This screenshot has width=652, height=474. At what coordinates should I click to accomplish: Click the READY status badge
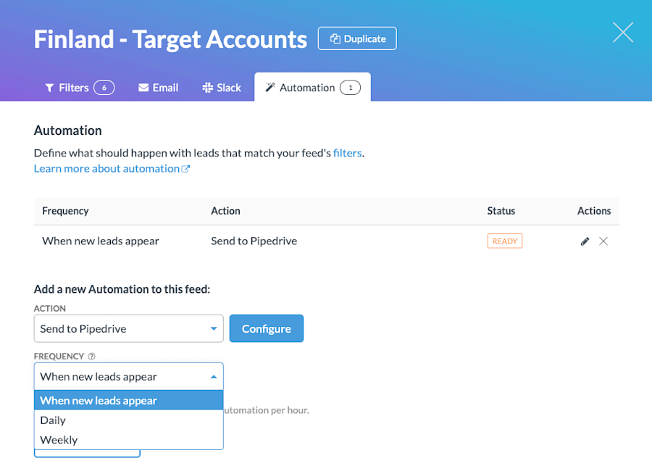pyautogui.click(x=505, y=241)
